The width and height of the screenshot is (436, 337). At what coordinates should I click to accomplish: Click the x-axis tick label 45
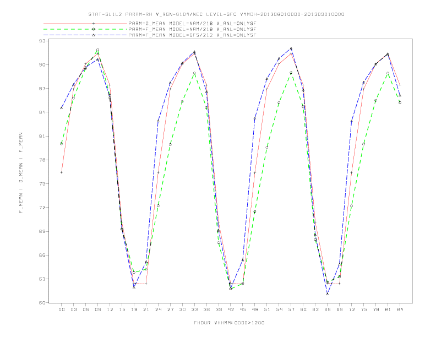[243, 309]
